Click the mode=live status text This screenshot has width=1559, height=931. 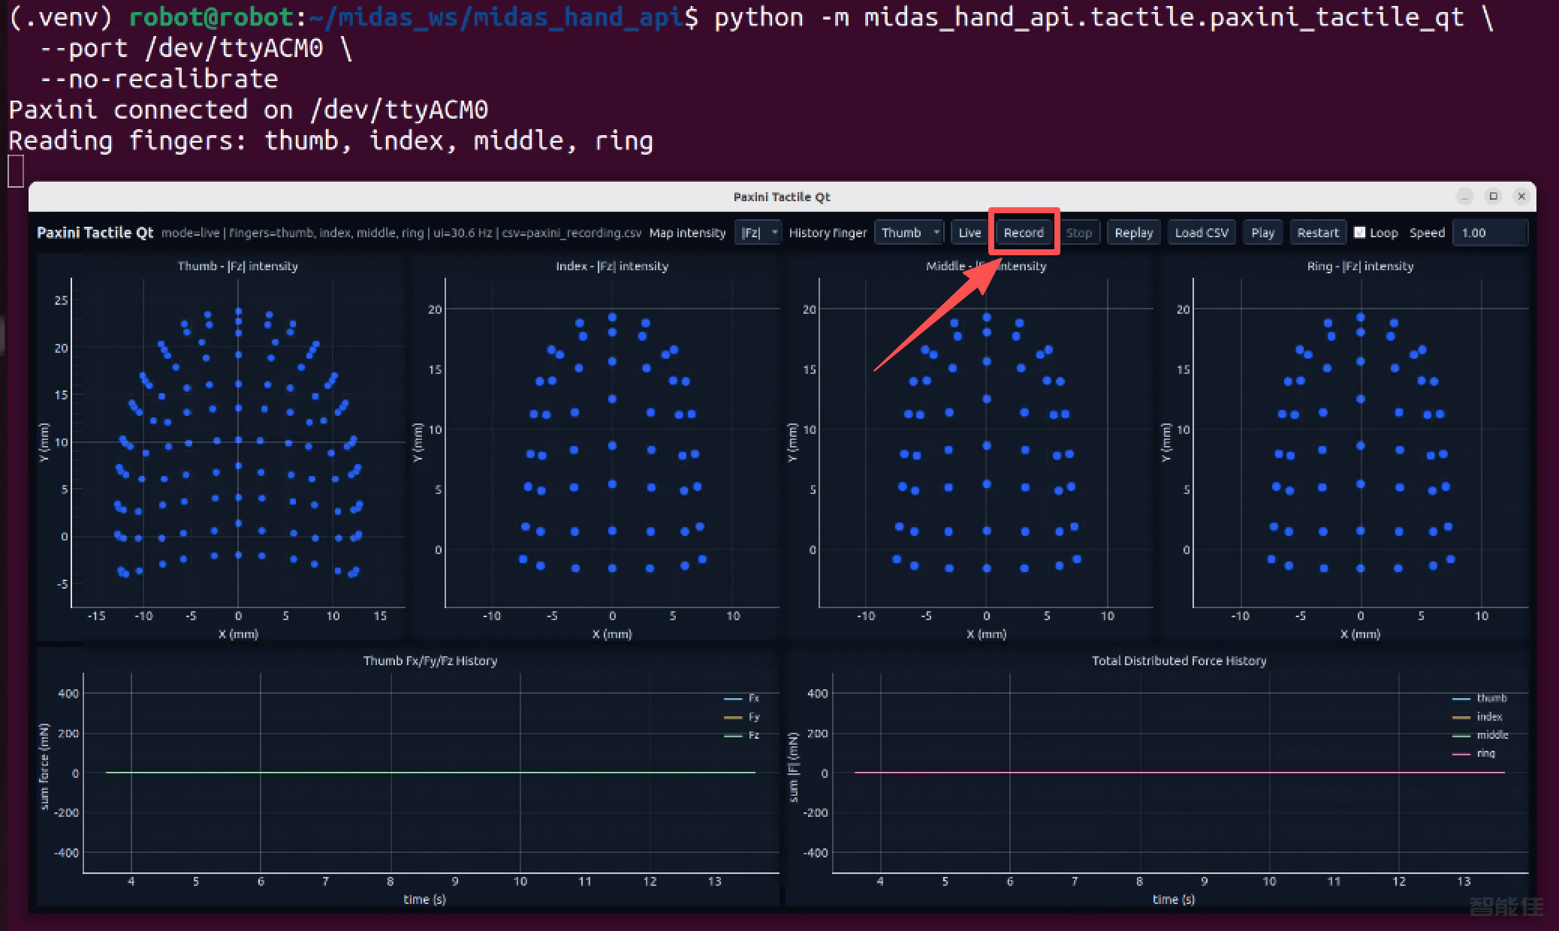[x=191, y=233]
